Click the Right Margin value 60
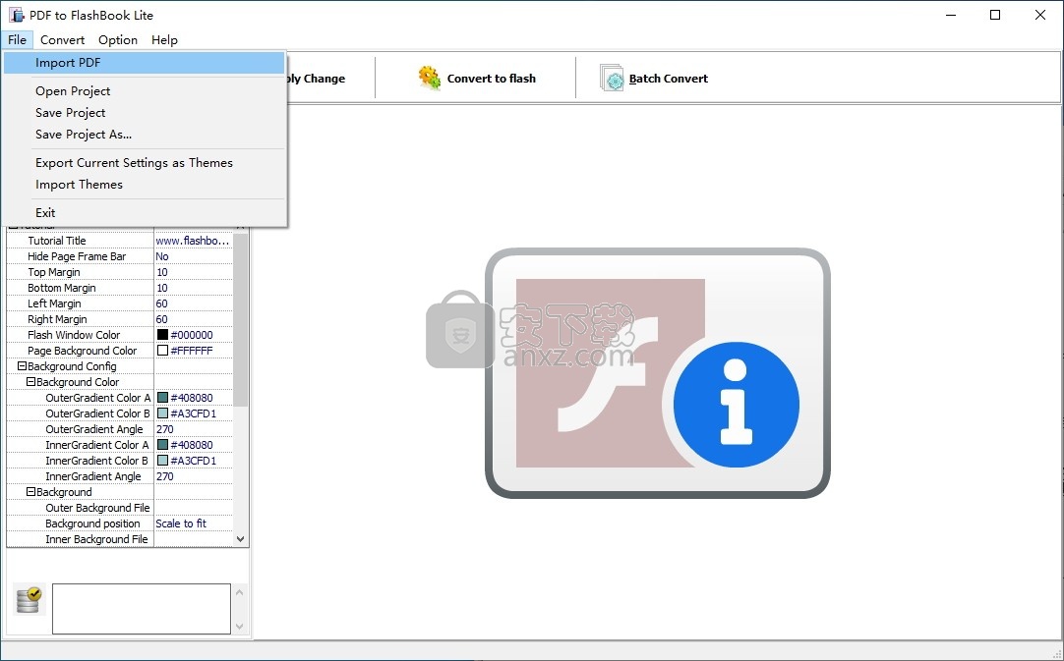The height and width of the screenshot is (661, 1064). [161, 318]
